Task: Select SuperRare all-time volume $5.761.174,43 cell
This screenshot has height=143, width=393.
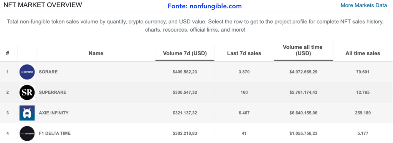Action: click(x=303, y=92)
